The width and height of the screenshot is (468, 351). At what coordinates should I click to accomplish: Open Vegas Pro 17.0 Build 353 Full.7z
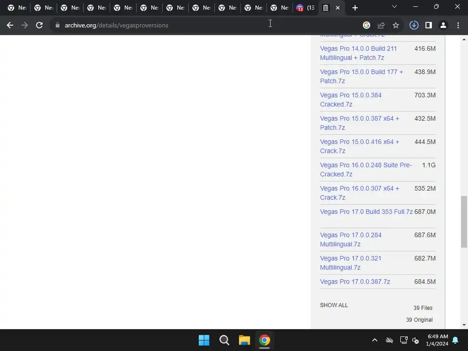pos(366,212)
